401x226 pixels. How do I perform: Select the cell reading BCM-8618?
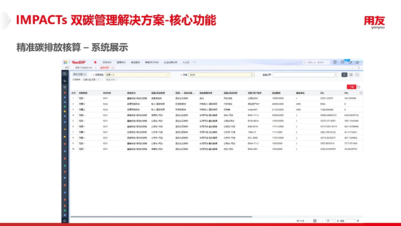pos(253,121)
